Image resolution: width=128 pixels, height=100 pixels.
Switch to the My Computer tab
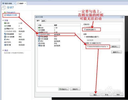pyautogui.click(x=8, y=3)
